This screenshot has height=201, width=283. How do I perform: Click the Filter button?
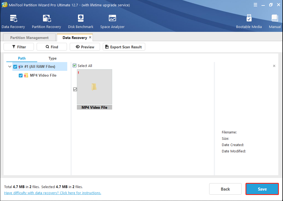pyautogui.click(x=19, y=47)
